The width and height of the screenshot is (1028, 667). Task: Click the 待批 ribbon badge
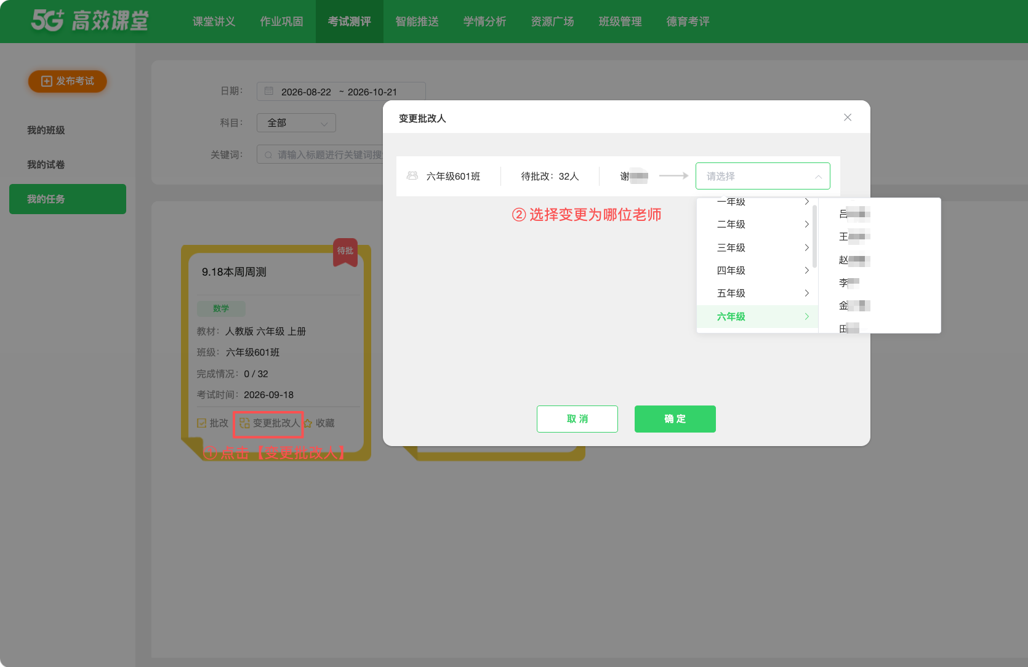point(345,252)
